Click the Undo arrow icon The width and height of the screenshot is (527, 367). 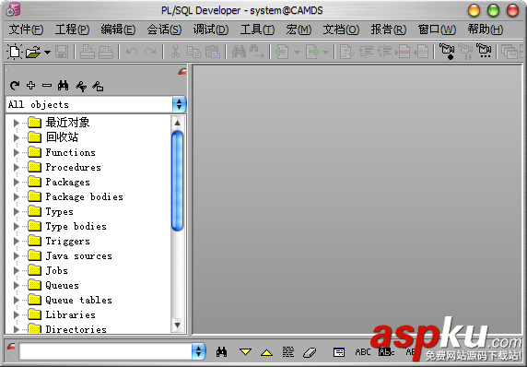click(x=132, y=52)
